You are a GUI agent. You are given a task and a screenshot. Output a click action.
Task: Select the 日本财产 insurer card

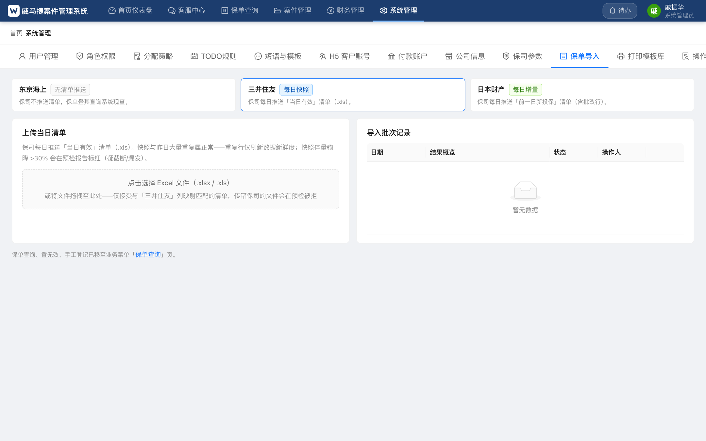(582, 95)
